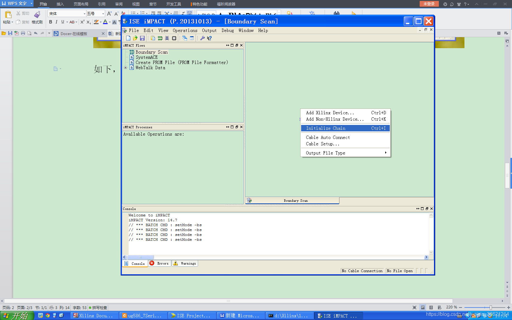Image resolution: width=512 pixels, height=320 pixels.
Task: Switch to the Errors tab in console
Action: (160, 263)
